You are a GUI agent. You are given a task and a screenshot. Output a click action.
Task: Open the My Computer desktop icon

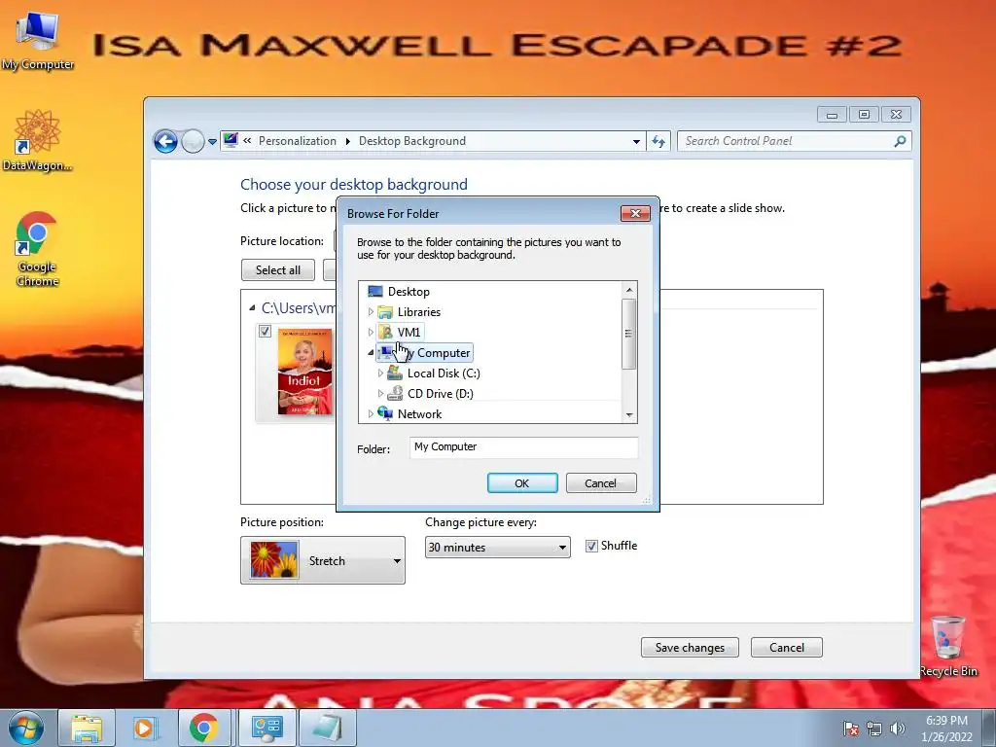coord(38,38)
